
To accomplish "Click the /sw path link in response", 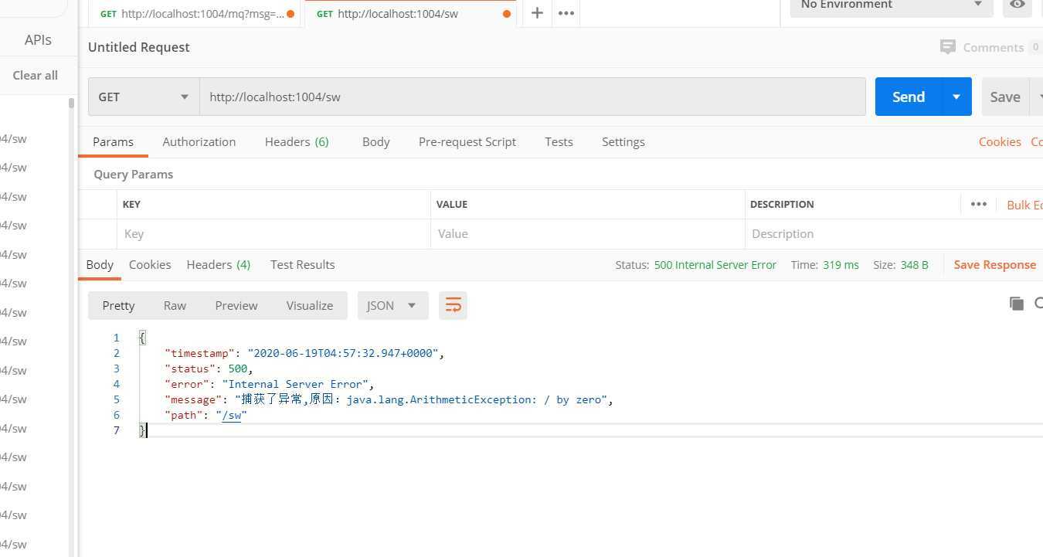I will pos(231,415).
